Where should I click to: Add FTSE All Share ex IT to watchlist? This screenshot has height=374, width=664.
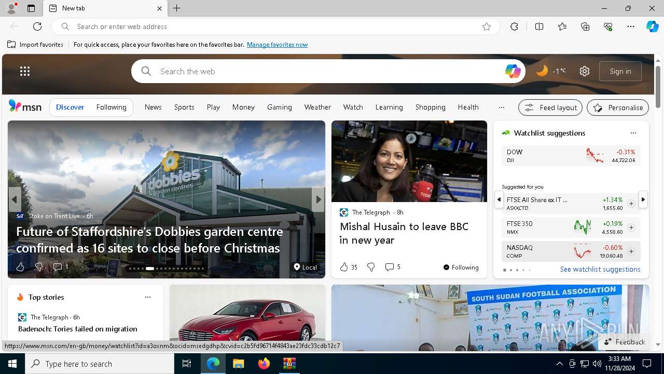[x=631, y=204]
